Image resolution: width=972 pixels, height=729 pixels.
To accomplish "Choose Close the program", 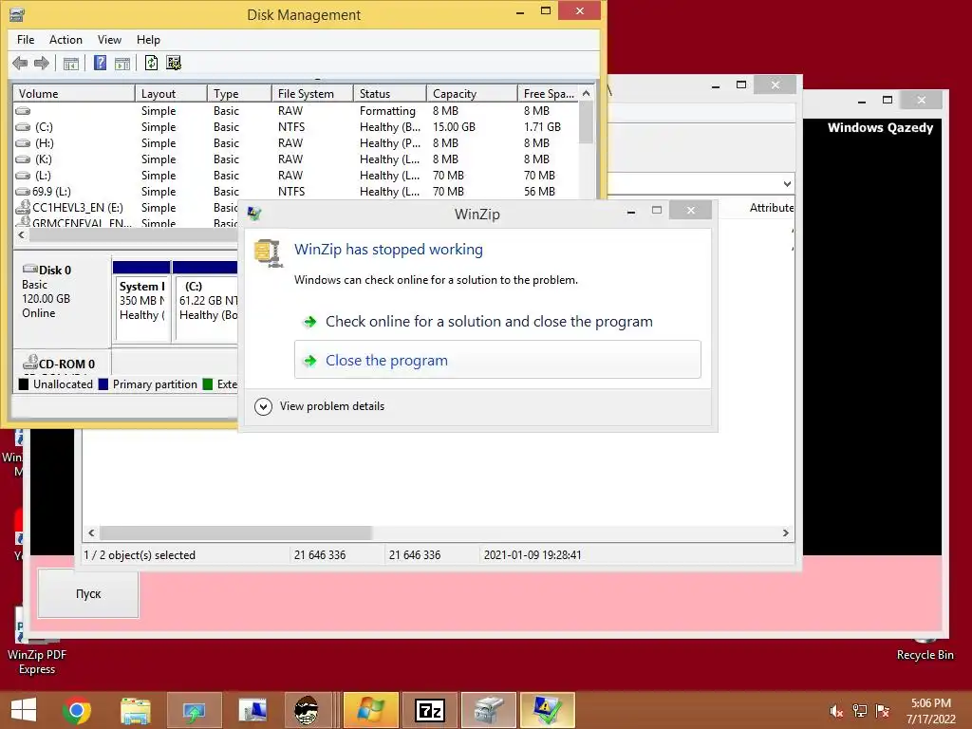I will [497, 360].
